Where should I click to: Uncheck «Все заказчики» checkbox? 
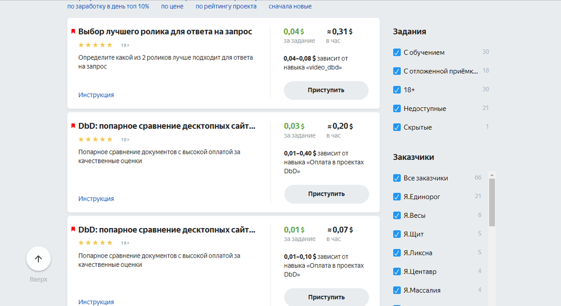pyautogui.click(x=397, y=178)
